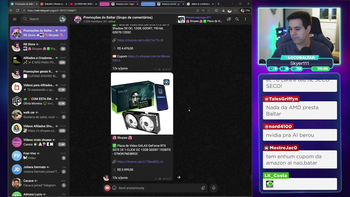
Task: Open Vídeos virais shopee chat
Action: [39, 142]
